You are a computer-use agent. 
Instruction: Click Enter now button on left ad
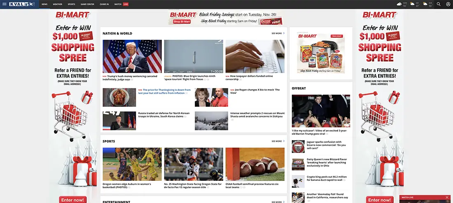coord(73,200)
